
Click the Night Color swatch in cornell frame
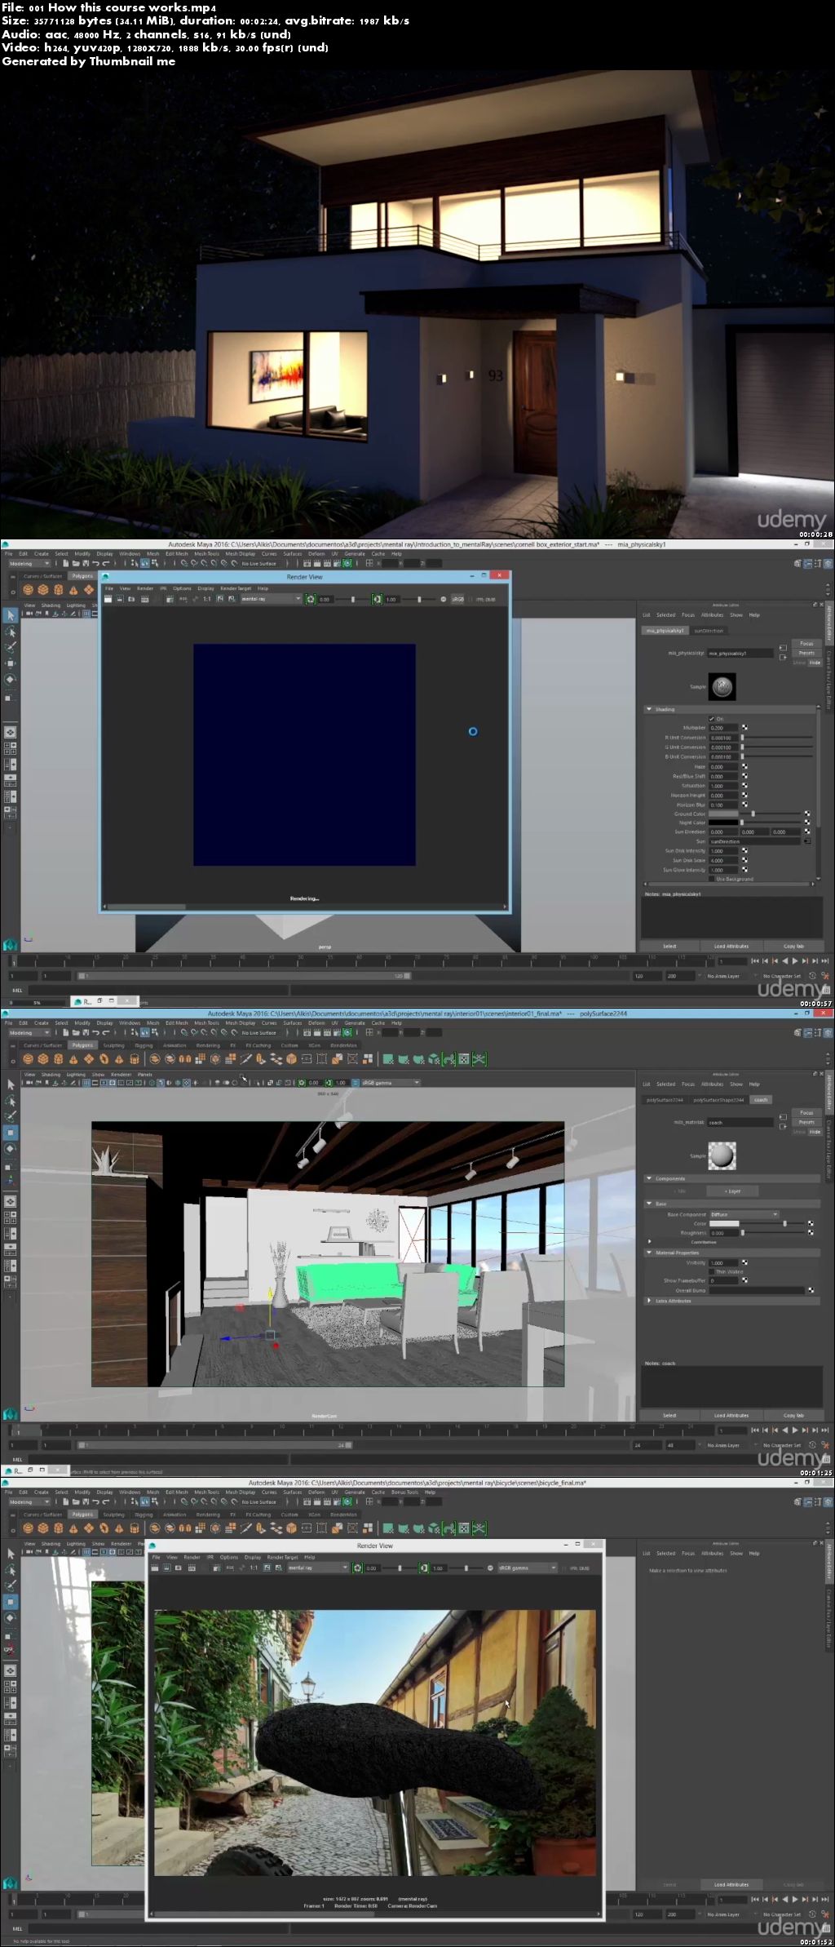click(723, 823)
